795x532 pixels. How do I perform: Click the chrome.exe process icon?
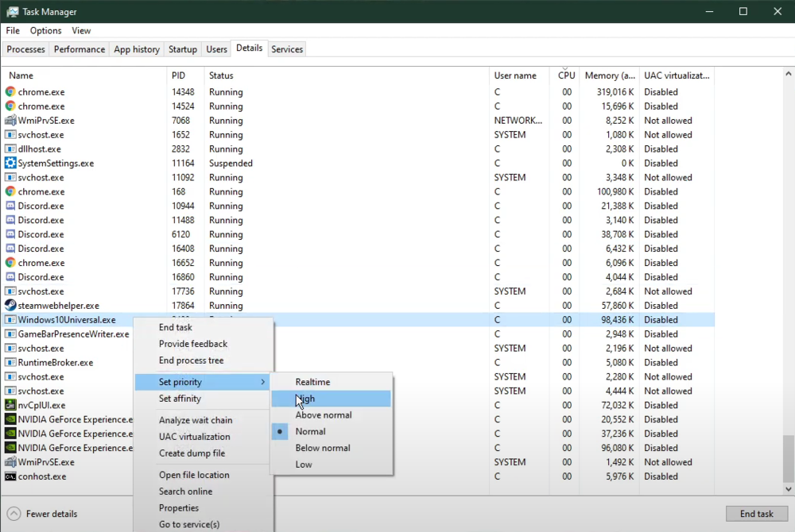9,92
